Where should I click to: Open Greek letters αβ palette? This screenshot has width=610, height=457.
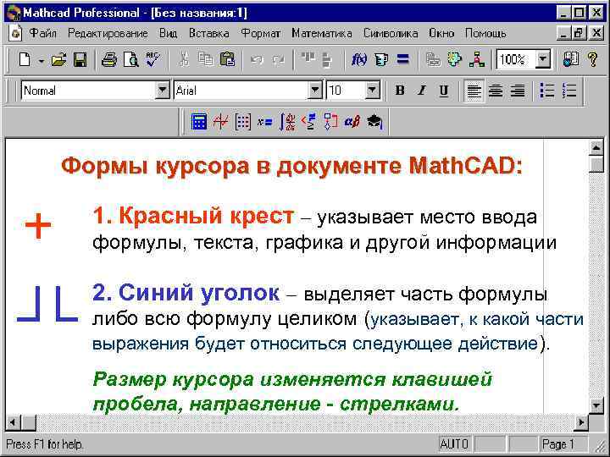point(352,122)
